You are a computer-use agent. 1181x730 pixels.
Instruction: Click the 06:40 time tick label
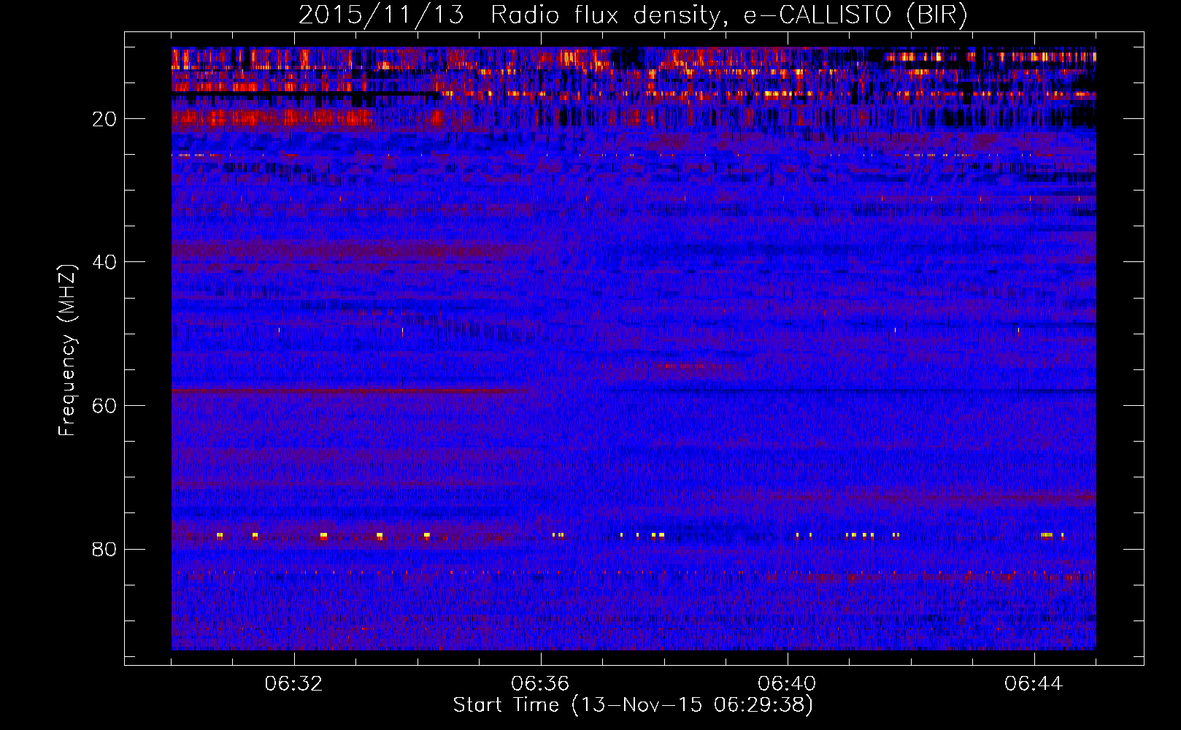(788, 684)
